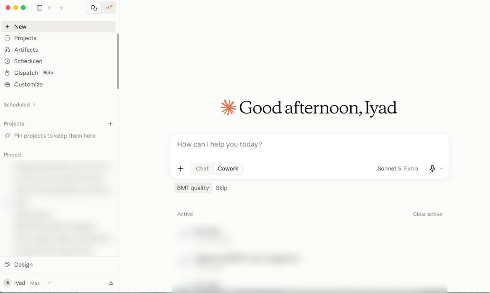
Task: Select the BMT quality suggestion
Action: click(x=193, y=188)
